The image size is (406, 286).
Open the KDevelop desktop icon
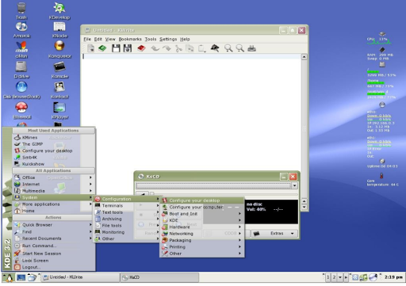[59, 10]
